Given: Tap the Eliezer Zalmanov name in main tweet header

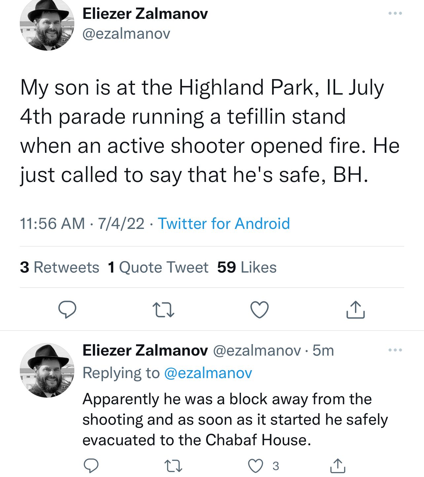Looking at the screenshot, I should [145, 14].
